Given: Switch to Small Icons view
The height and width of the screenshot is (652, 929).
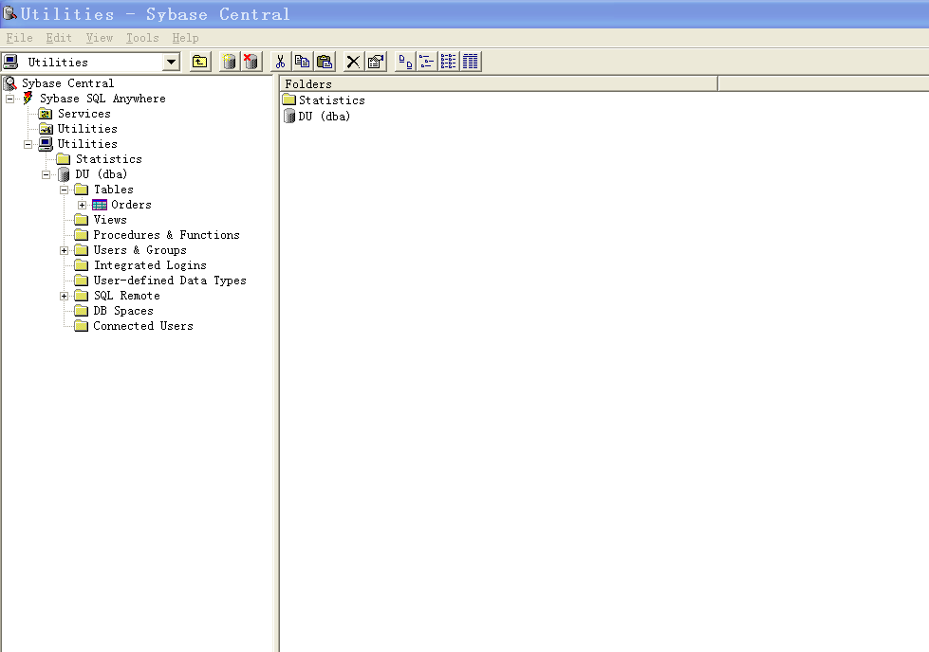Looking at the screenshot, I should (427, 62).
